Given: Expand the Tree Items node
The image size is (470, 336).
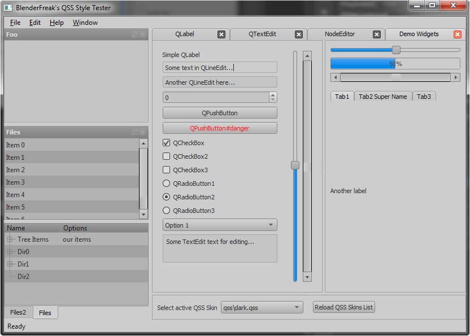Looking at the screenshot, I should point(10,239).
